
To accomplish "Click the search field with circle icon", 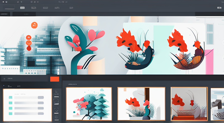I will pyautogui.click(x=24, y=79).
